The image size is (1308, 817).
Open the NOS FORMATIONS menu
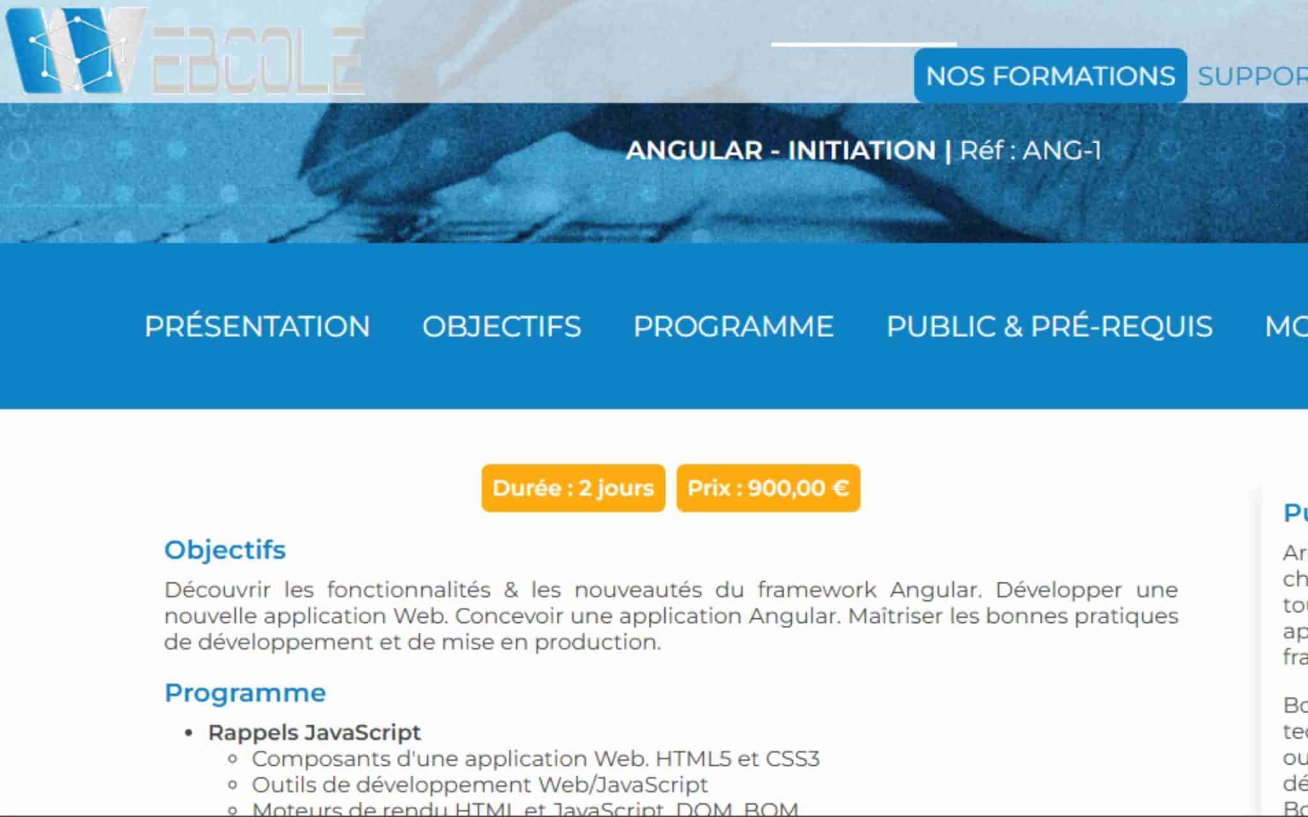[x=1050, y=76]
